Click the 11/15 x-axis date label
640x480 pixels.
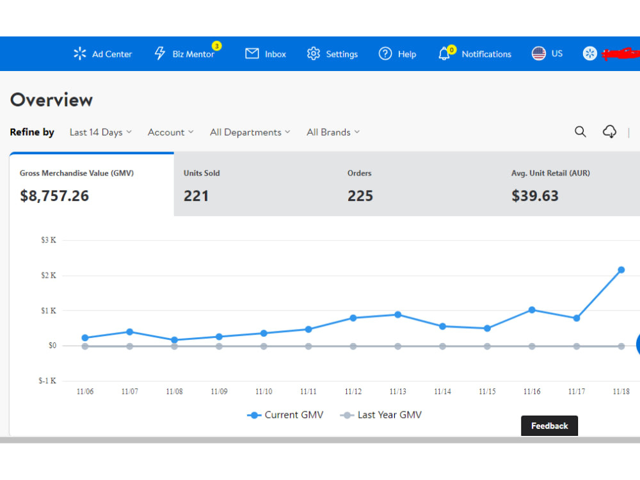tap(487, 392)
